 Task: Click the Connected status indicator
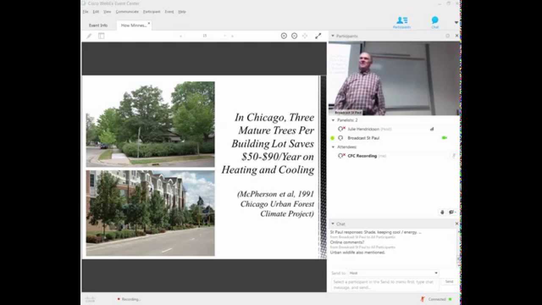(x=440, y=299)
